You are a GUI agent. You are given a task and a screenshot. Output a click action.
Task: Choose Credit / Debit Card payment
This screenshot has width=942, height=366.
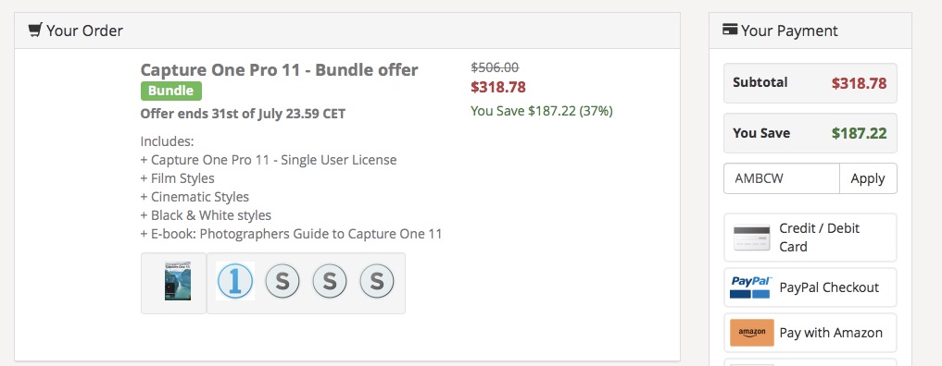coord(810,238)
